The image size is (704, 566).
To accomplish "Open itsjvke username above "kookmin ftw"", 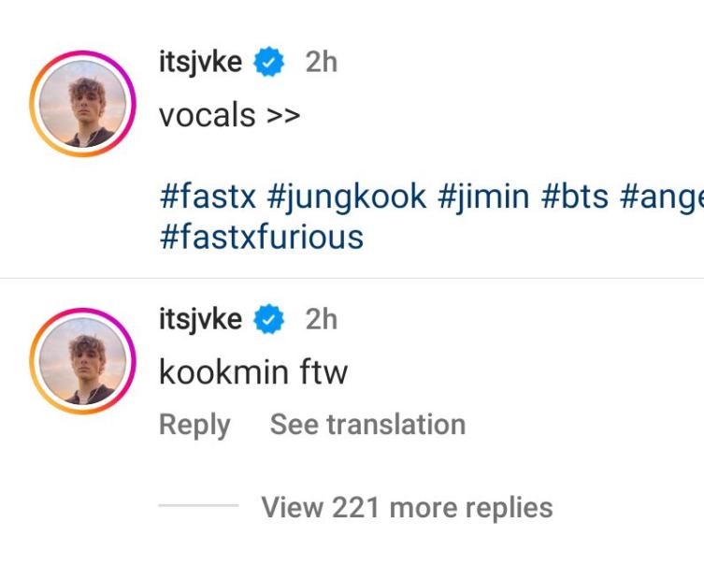I will [x=201, y=320].
